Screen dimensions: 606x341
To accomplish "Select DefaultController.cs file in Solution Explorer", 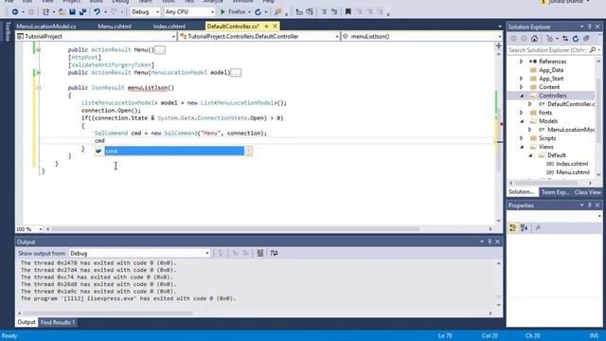I will point(571,104).
